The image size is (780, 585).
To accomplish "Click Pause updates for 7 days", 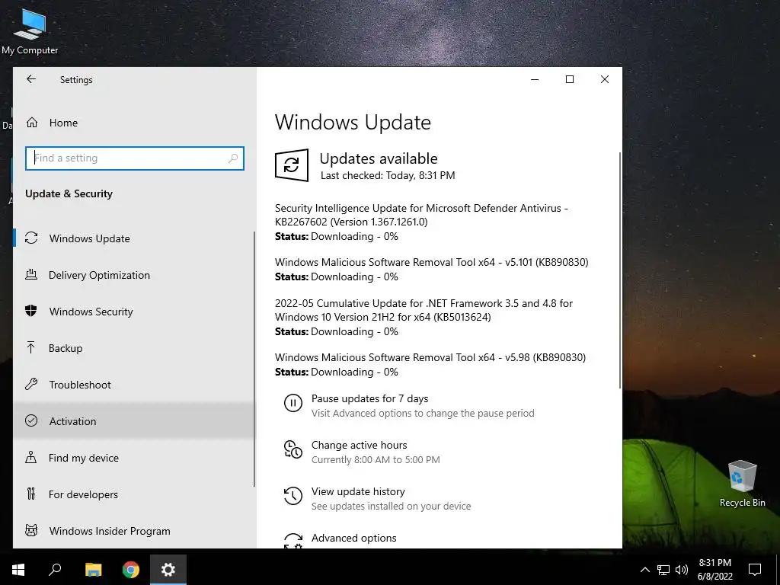I will 369,398.
